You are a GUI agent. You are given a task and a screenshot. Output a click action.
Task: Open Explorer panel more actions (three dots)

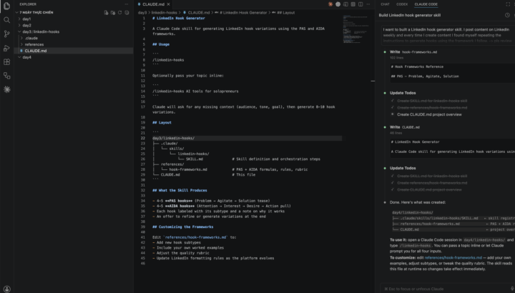(127, 4)
